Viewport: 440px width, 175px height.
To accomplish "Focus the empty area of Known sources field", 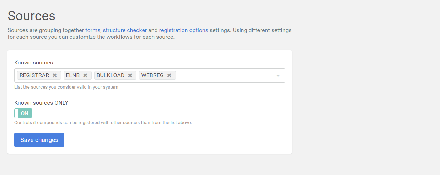I will 224,75.
